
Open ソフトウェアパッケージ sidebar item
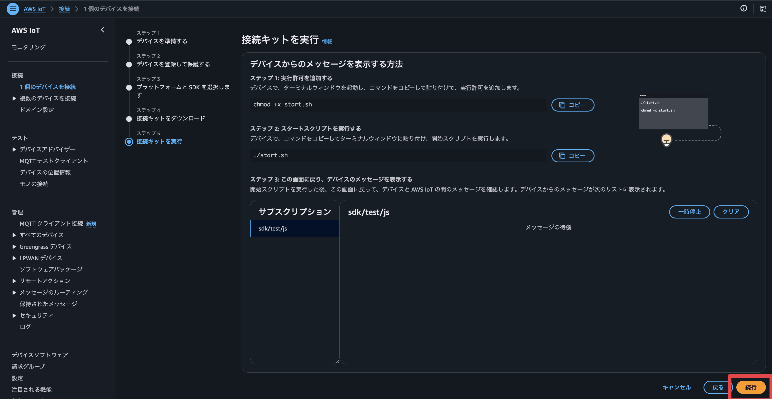(51, 269)
